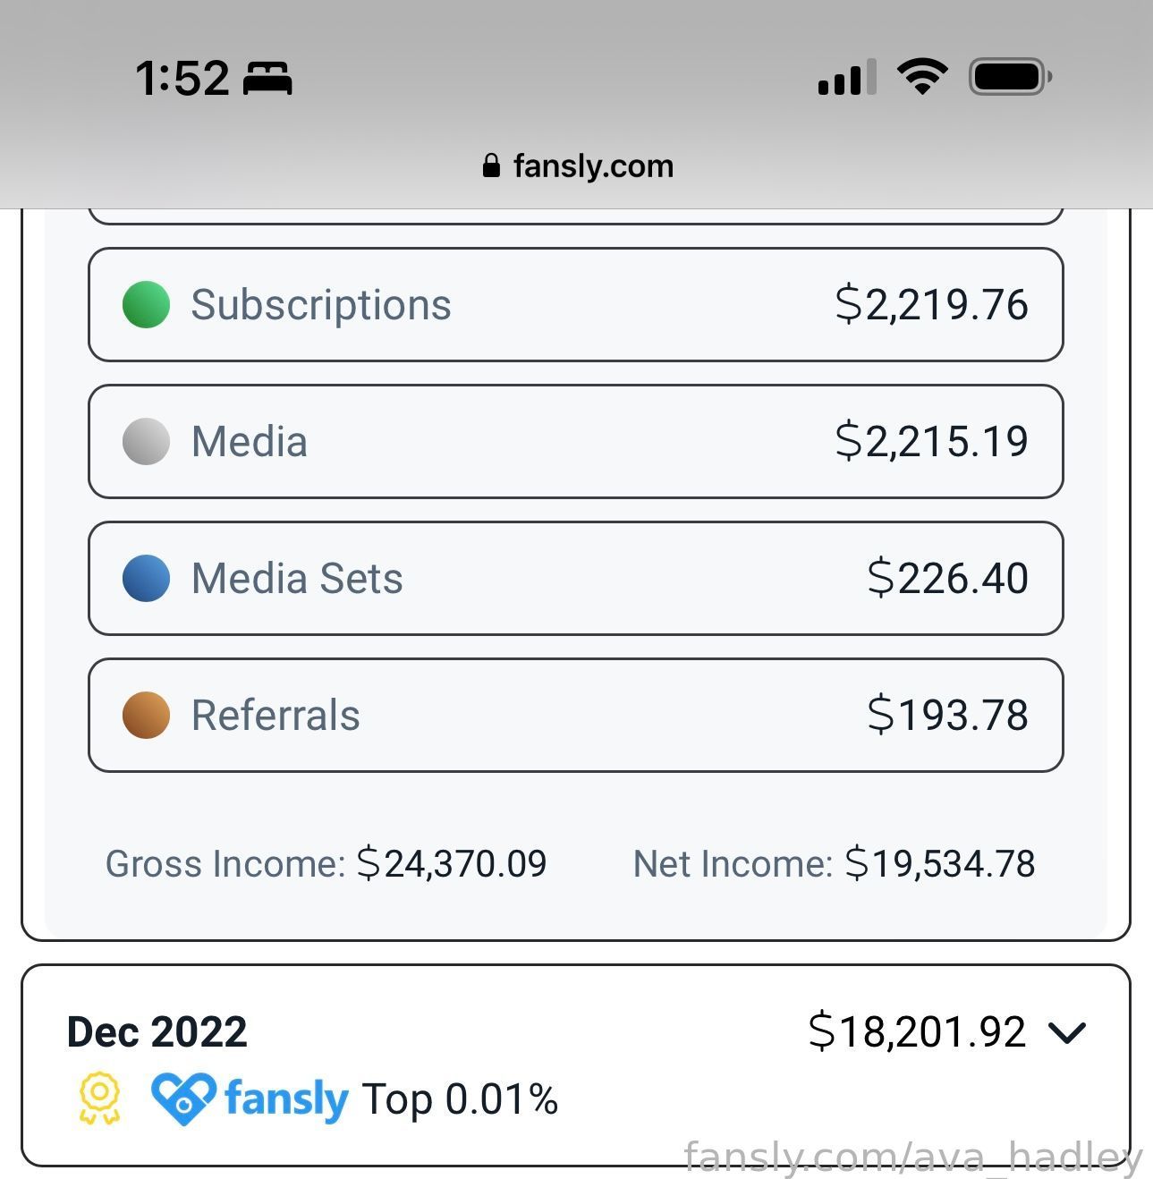Open the Referrals $193.78 row

576,716
